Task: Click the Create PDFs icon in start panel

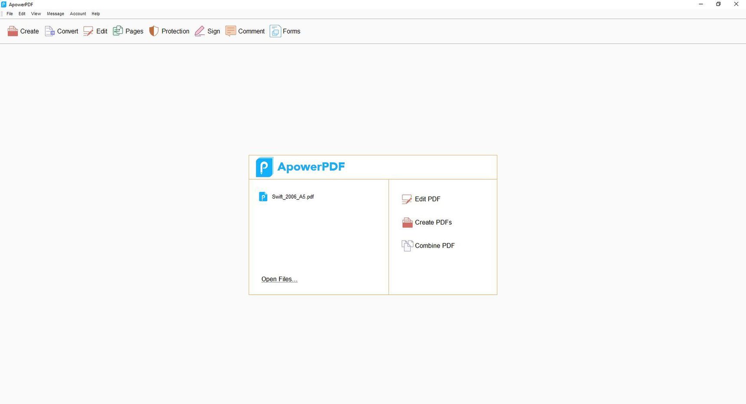Action: [x=407, y=222]
